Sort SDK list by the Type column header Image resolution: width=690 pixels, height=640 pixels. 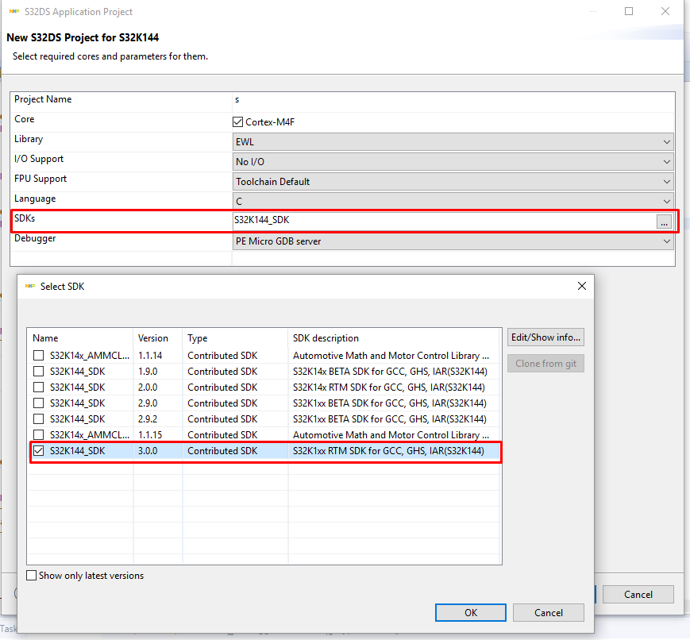(x=236, y=338)
